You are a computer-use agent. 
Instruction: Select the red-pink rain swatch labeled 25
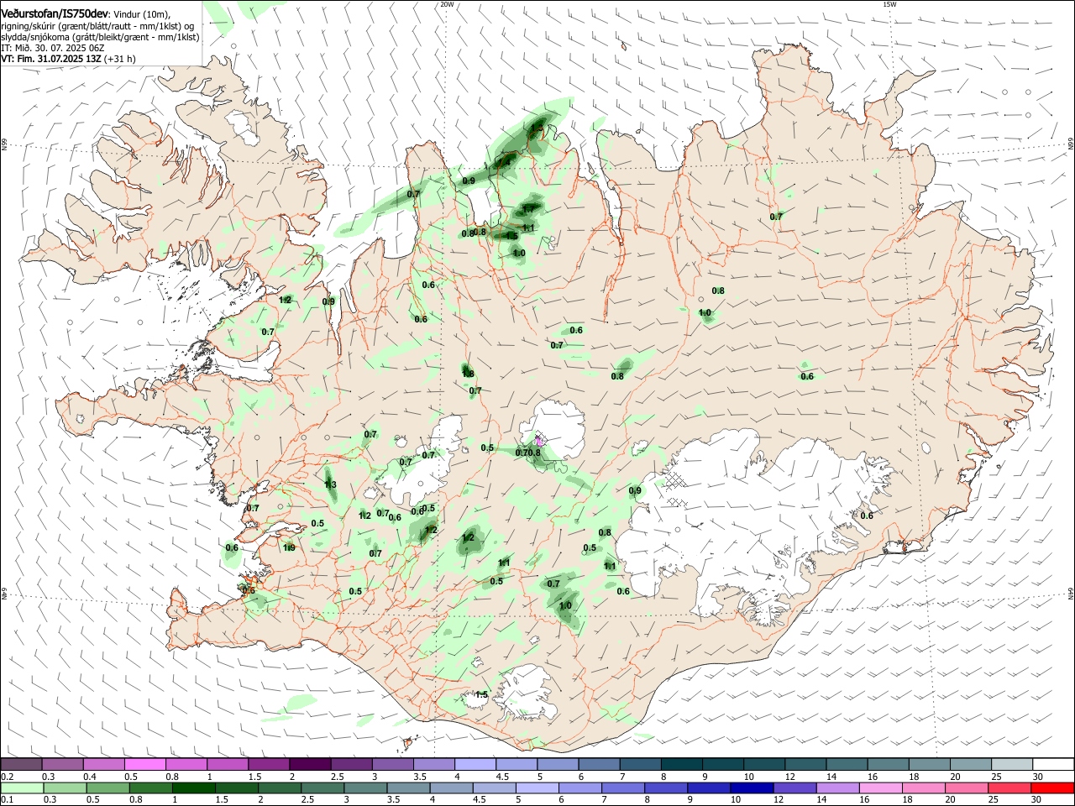click(x=1009, y=788)
